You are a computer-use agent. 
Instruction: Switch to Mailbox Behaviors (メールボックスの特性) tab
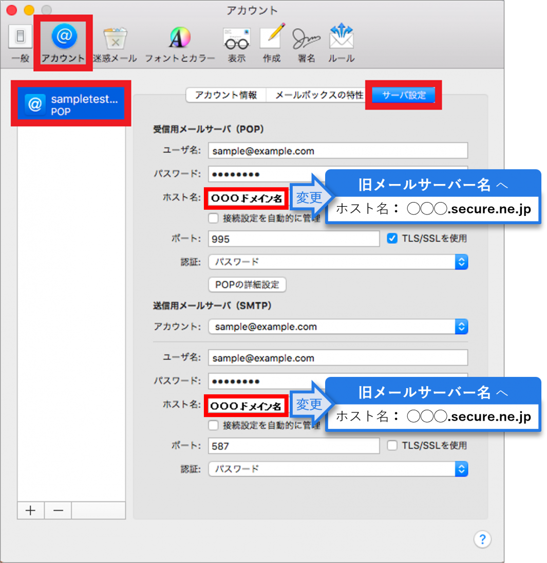click(318, 95)
